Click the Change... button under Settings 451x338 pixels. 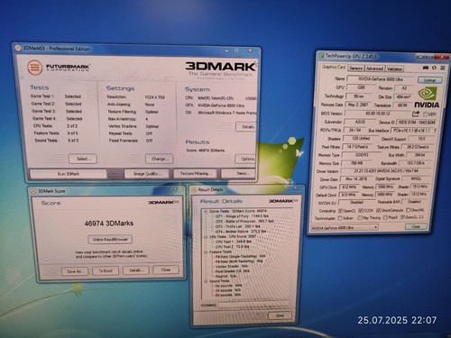(160, 159)
